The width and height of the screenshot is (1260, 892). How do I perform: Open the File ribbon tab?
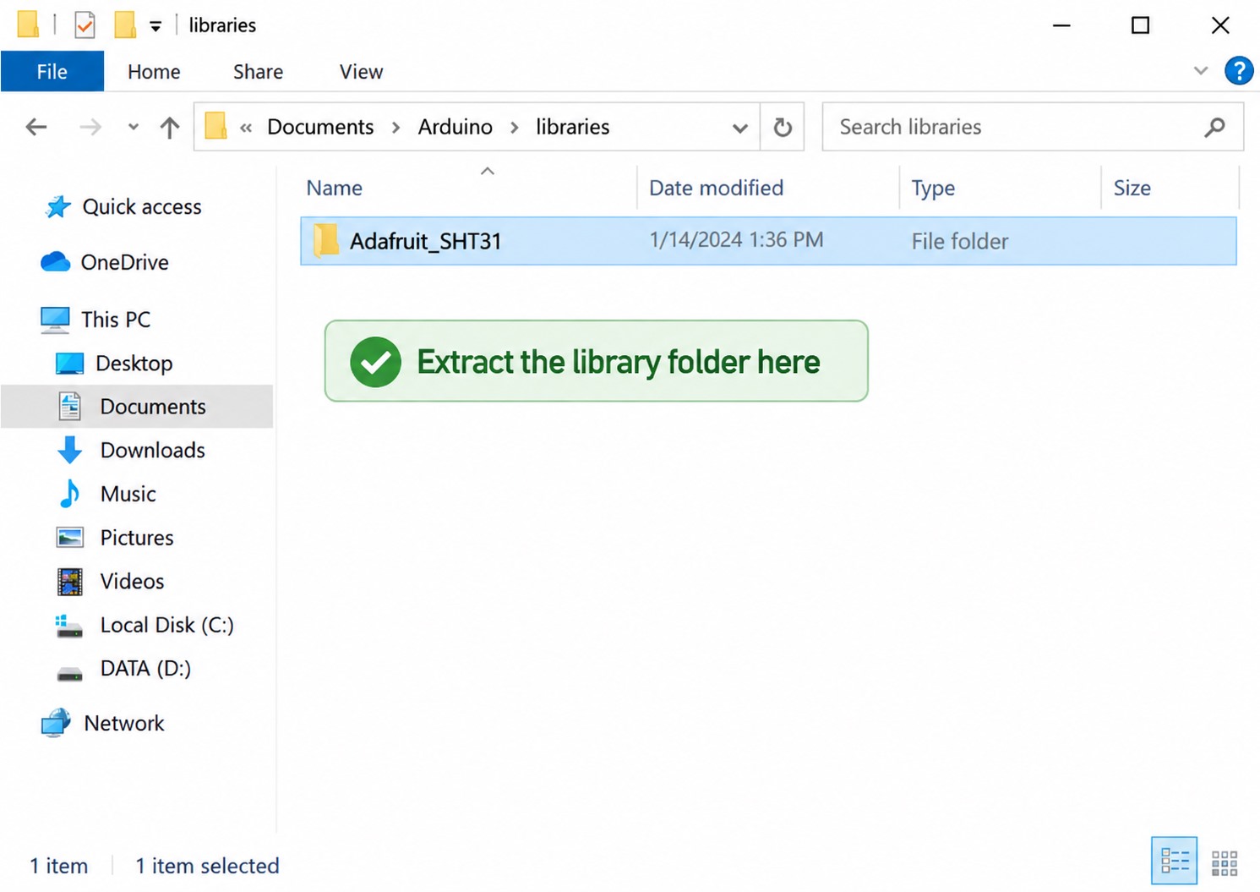pos(52,72)
